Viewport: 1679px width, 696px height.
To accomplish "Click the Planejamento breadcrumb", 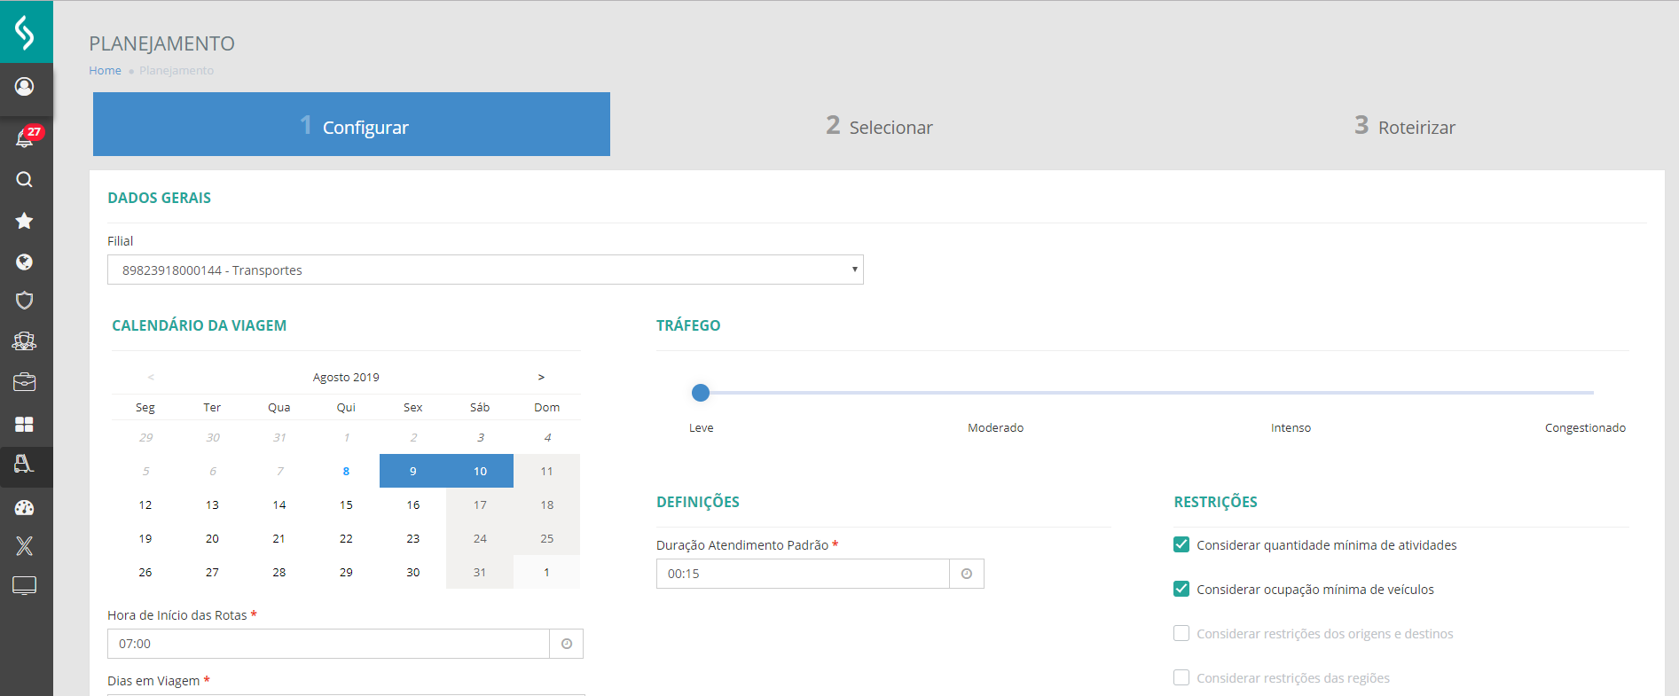I will 177,70.
